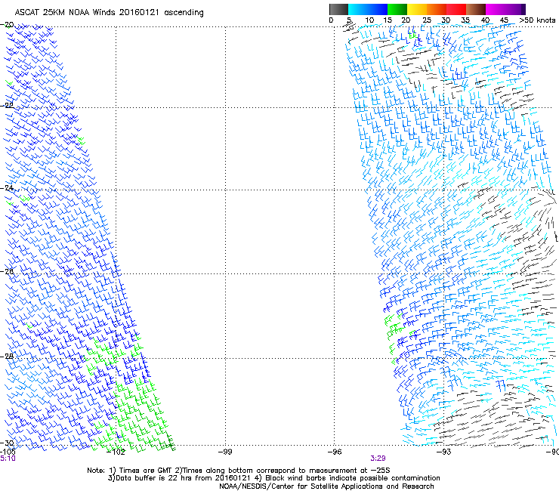This screenshot has height=491, width=559.
Task: Click the cyan-to-blue 5–15 knots segment
Action: [368, 9]
